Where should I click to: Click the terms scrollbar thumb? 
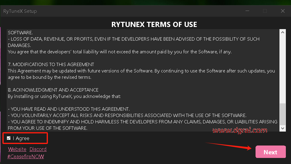(x=283, y=114)
